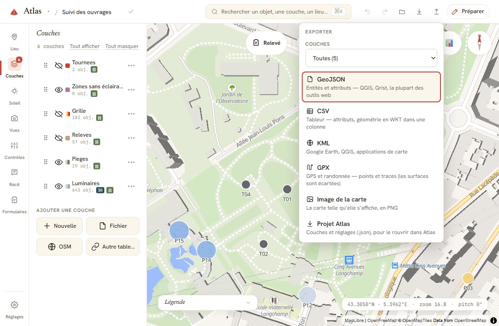Click the Atlas red triangle logo

pos(14,12)
